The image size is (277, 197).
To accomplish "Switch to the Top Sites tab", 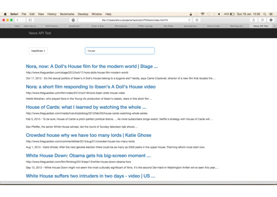I will (x=168, y=26).
